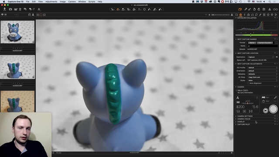Click the Name naming token
The width and height of the screenshot is (279, 157).
pyautogui.click(x=252, y=43)
